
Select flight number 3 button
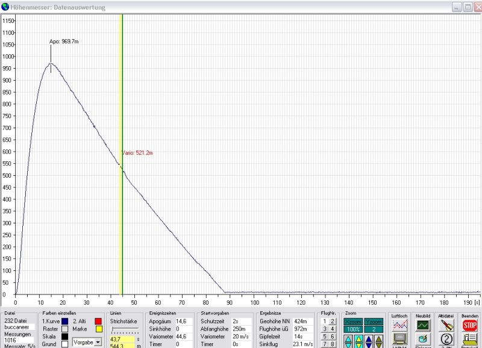[x=324, y=329]
